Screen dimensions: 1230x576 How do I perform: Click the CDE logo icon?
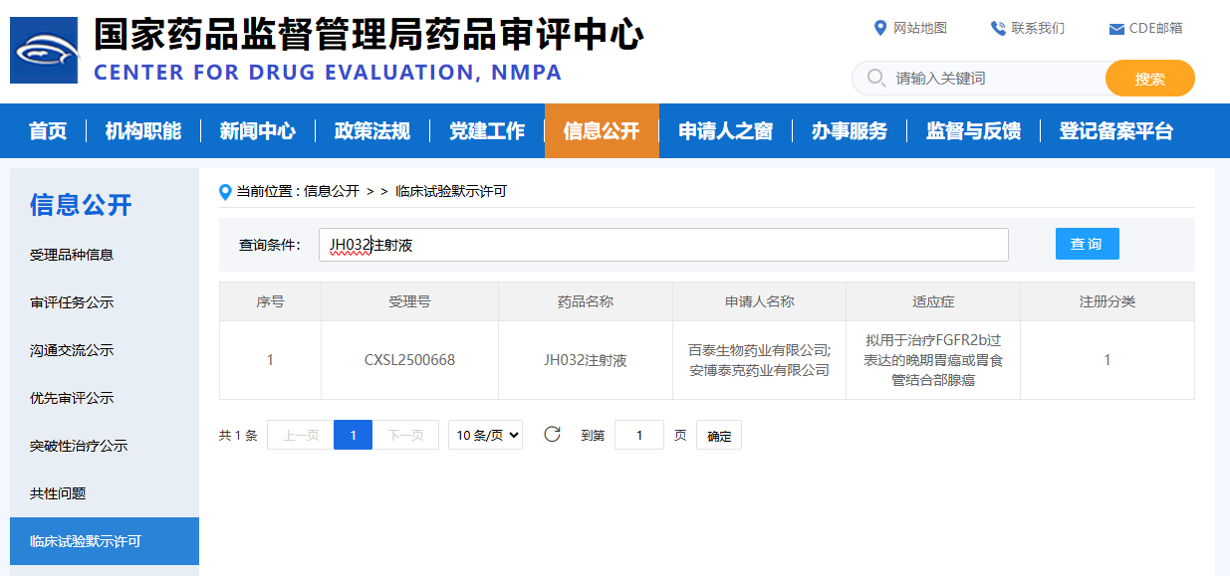click(x=44, y=50)
